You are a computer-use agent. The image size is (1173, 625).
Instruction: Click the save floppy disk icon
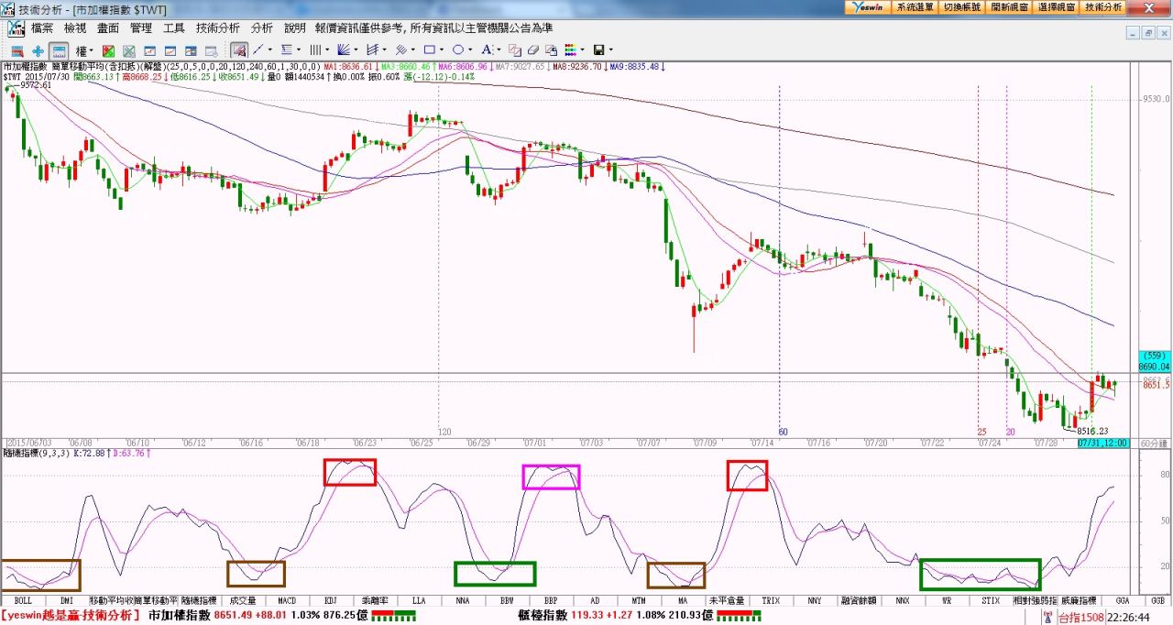(x=598, y=49)
